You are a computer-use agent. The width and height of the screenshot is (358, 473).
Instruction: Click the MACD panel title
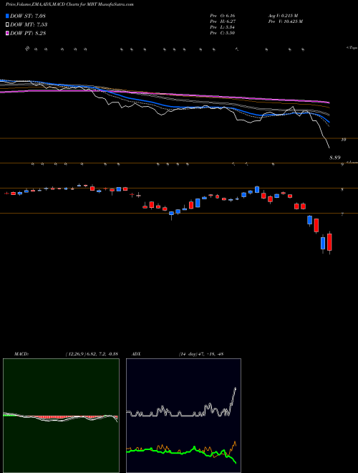coord(21,354)
